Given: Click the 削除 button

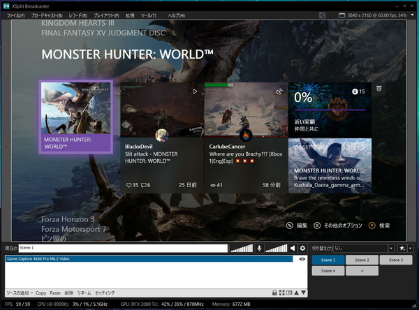Looking at the screenshot, I should (68, 293).
